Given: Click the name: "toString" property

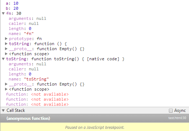Looking at the screenshot, I should [29, 79].
